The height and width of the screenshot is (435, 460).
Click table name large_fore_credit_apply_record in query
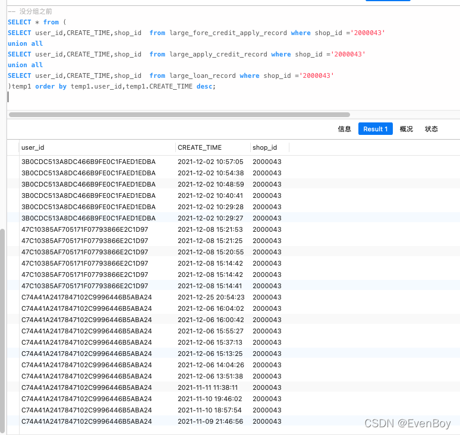click(228, 33)
